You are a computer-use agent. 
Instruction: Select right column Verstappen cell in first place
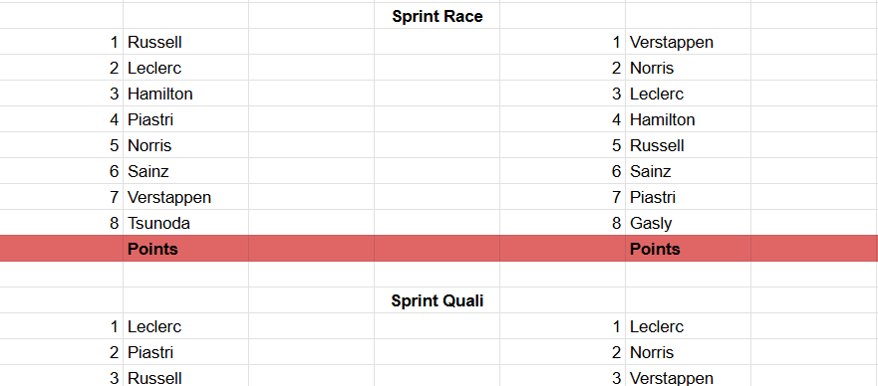click(689, 42)
